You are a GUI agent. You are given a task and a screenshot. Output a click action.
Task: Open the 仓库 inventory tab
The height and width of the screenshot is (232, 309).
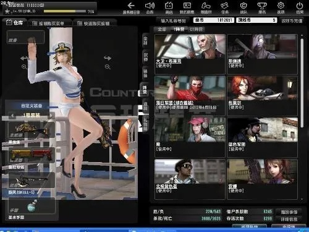point(15,22)
